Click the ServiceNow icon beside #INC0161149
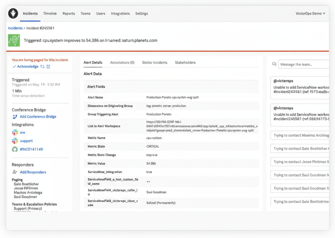 click(x=15, y=149)
